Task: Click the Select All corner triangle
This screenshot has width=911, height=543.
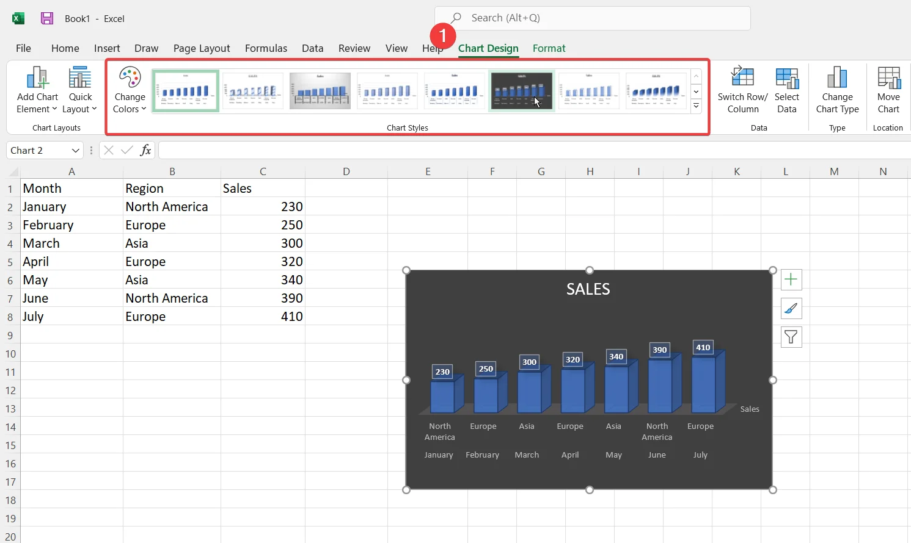Action: (13, 172)
